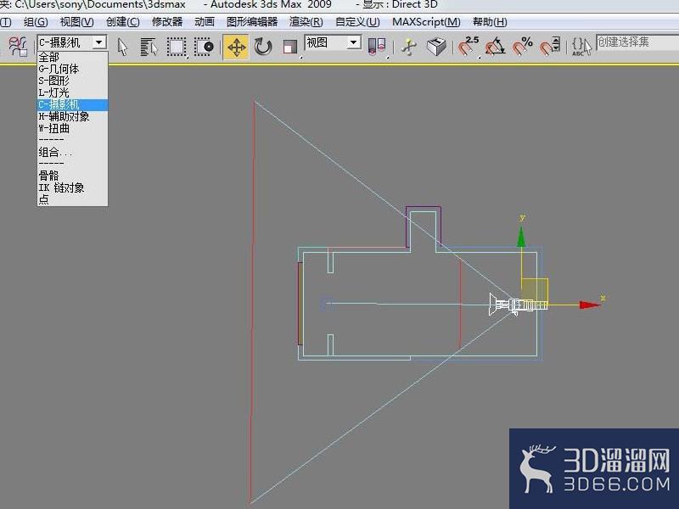
Task: Select highlighted C-摄影机 filter option
Action: coord(72,104)
